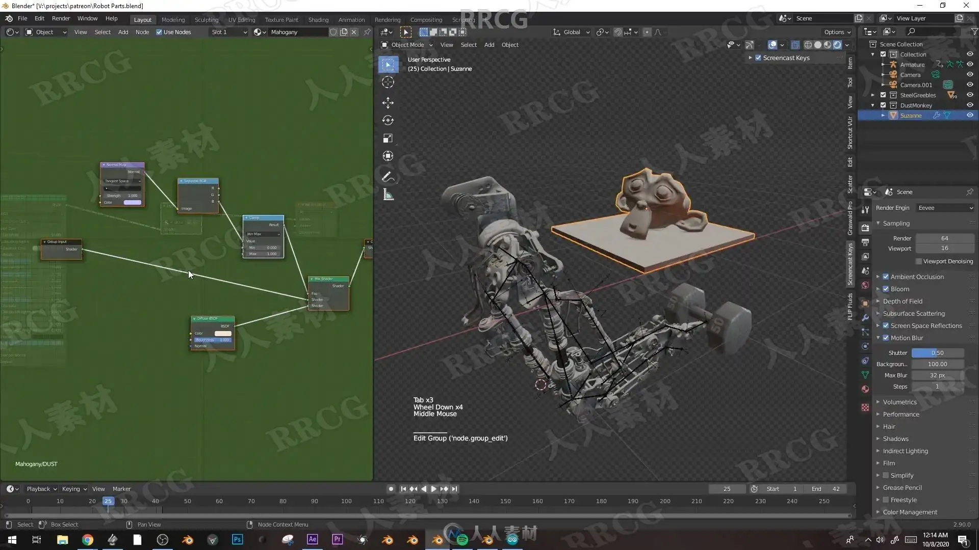This screenshot has height=550, width=979.
Task: Open the Render menu
Action: point(61,18)
